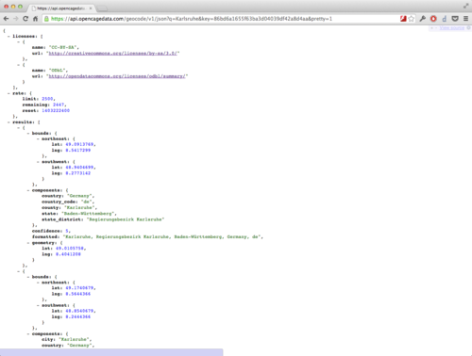Click the state value "Baden-Württemberg"

tap(88, 214)
